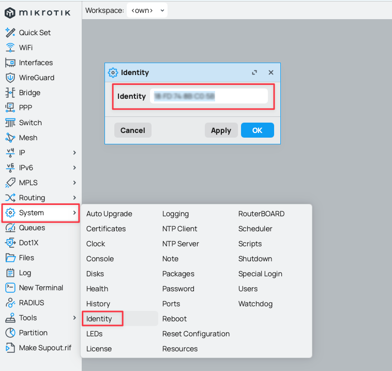Click the Identity text input field
The height and width of the screenshot is (371, 392).
209,96
